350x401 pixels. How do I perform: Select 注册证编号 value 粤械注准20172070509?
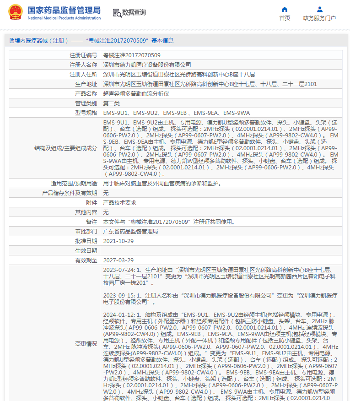click(x=132, y=55)
